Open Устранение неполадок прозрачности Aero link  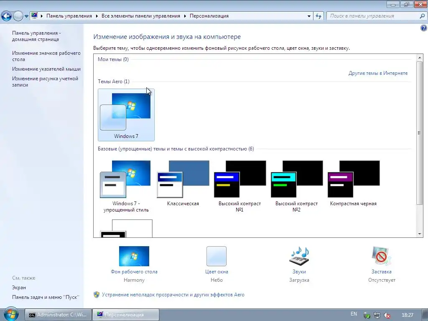[x=173, y=295]
